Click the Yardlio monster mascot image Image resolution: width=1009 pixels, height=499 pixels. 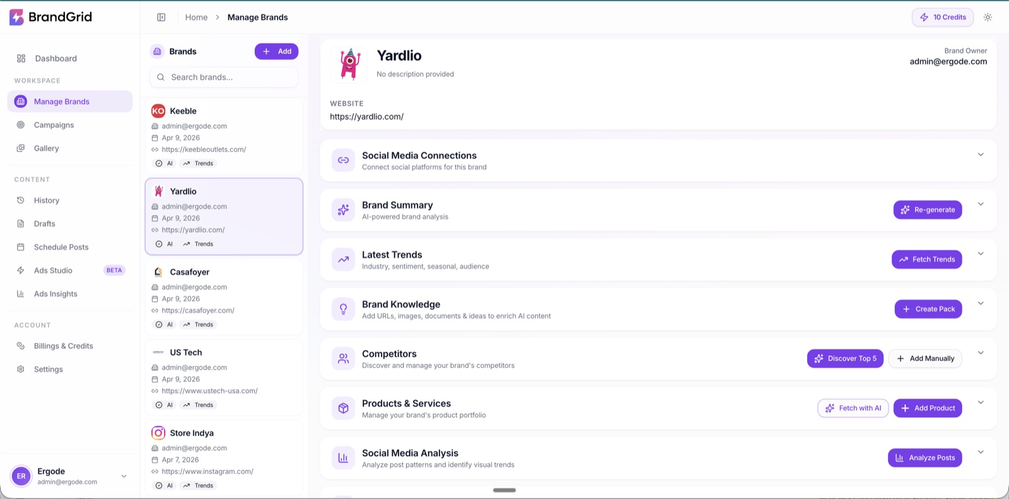coord(349,64)
